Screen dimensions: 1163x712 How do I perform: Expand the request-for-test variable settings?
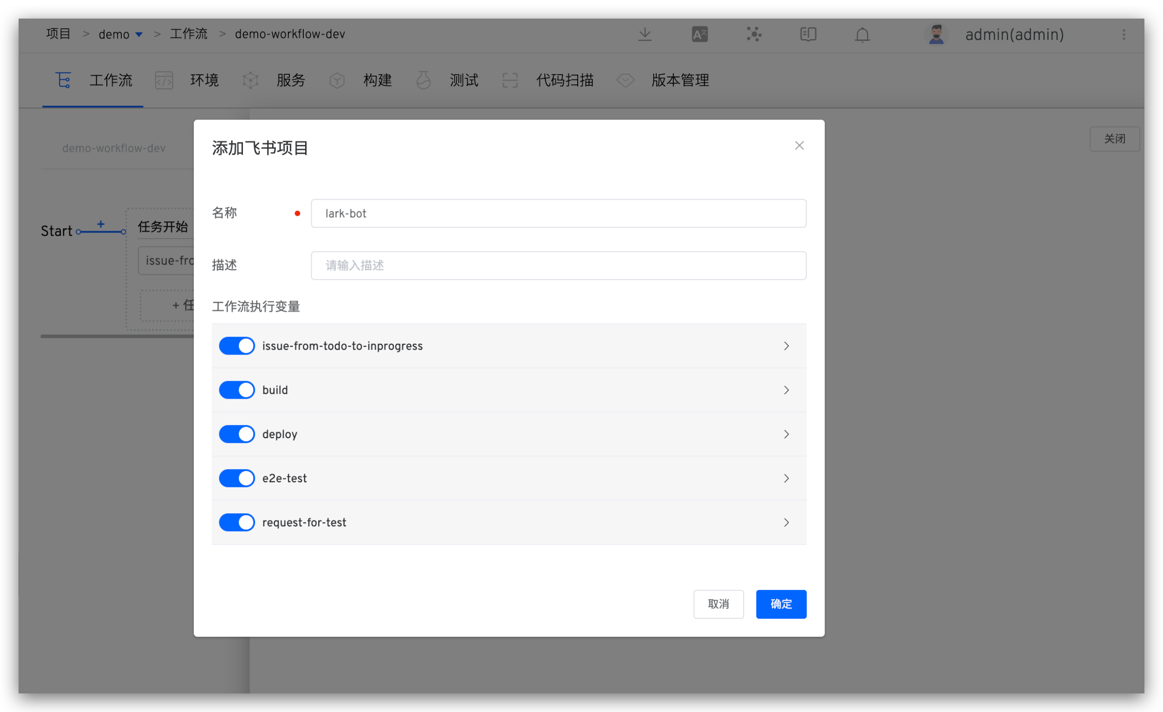786,522
